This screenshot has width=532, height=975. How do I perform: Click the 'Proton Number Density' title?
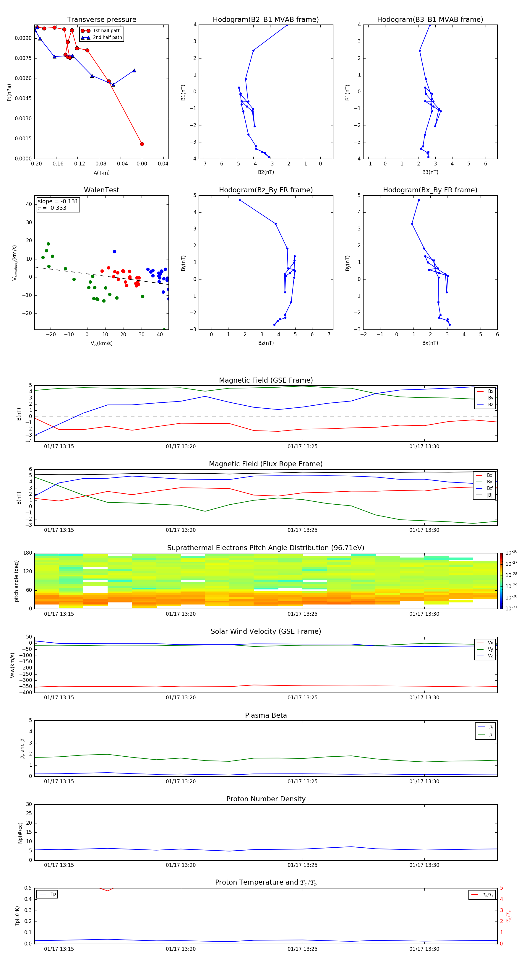pos(266,799)
